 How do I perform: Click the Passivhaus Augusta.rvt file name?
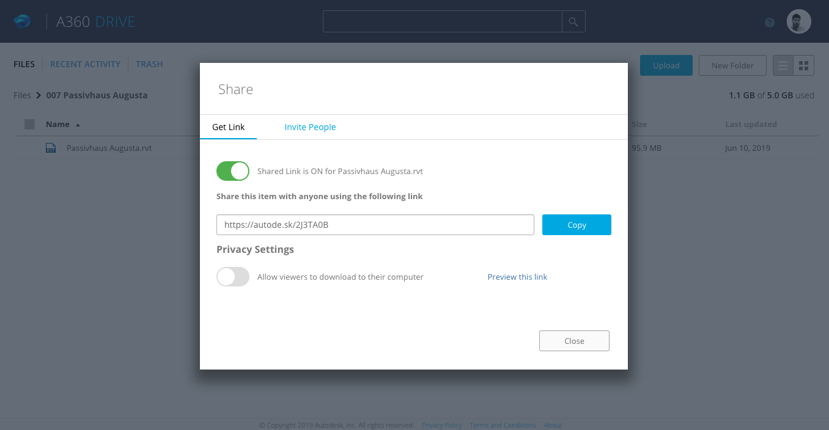coord(109,148)
